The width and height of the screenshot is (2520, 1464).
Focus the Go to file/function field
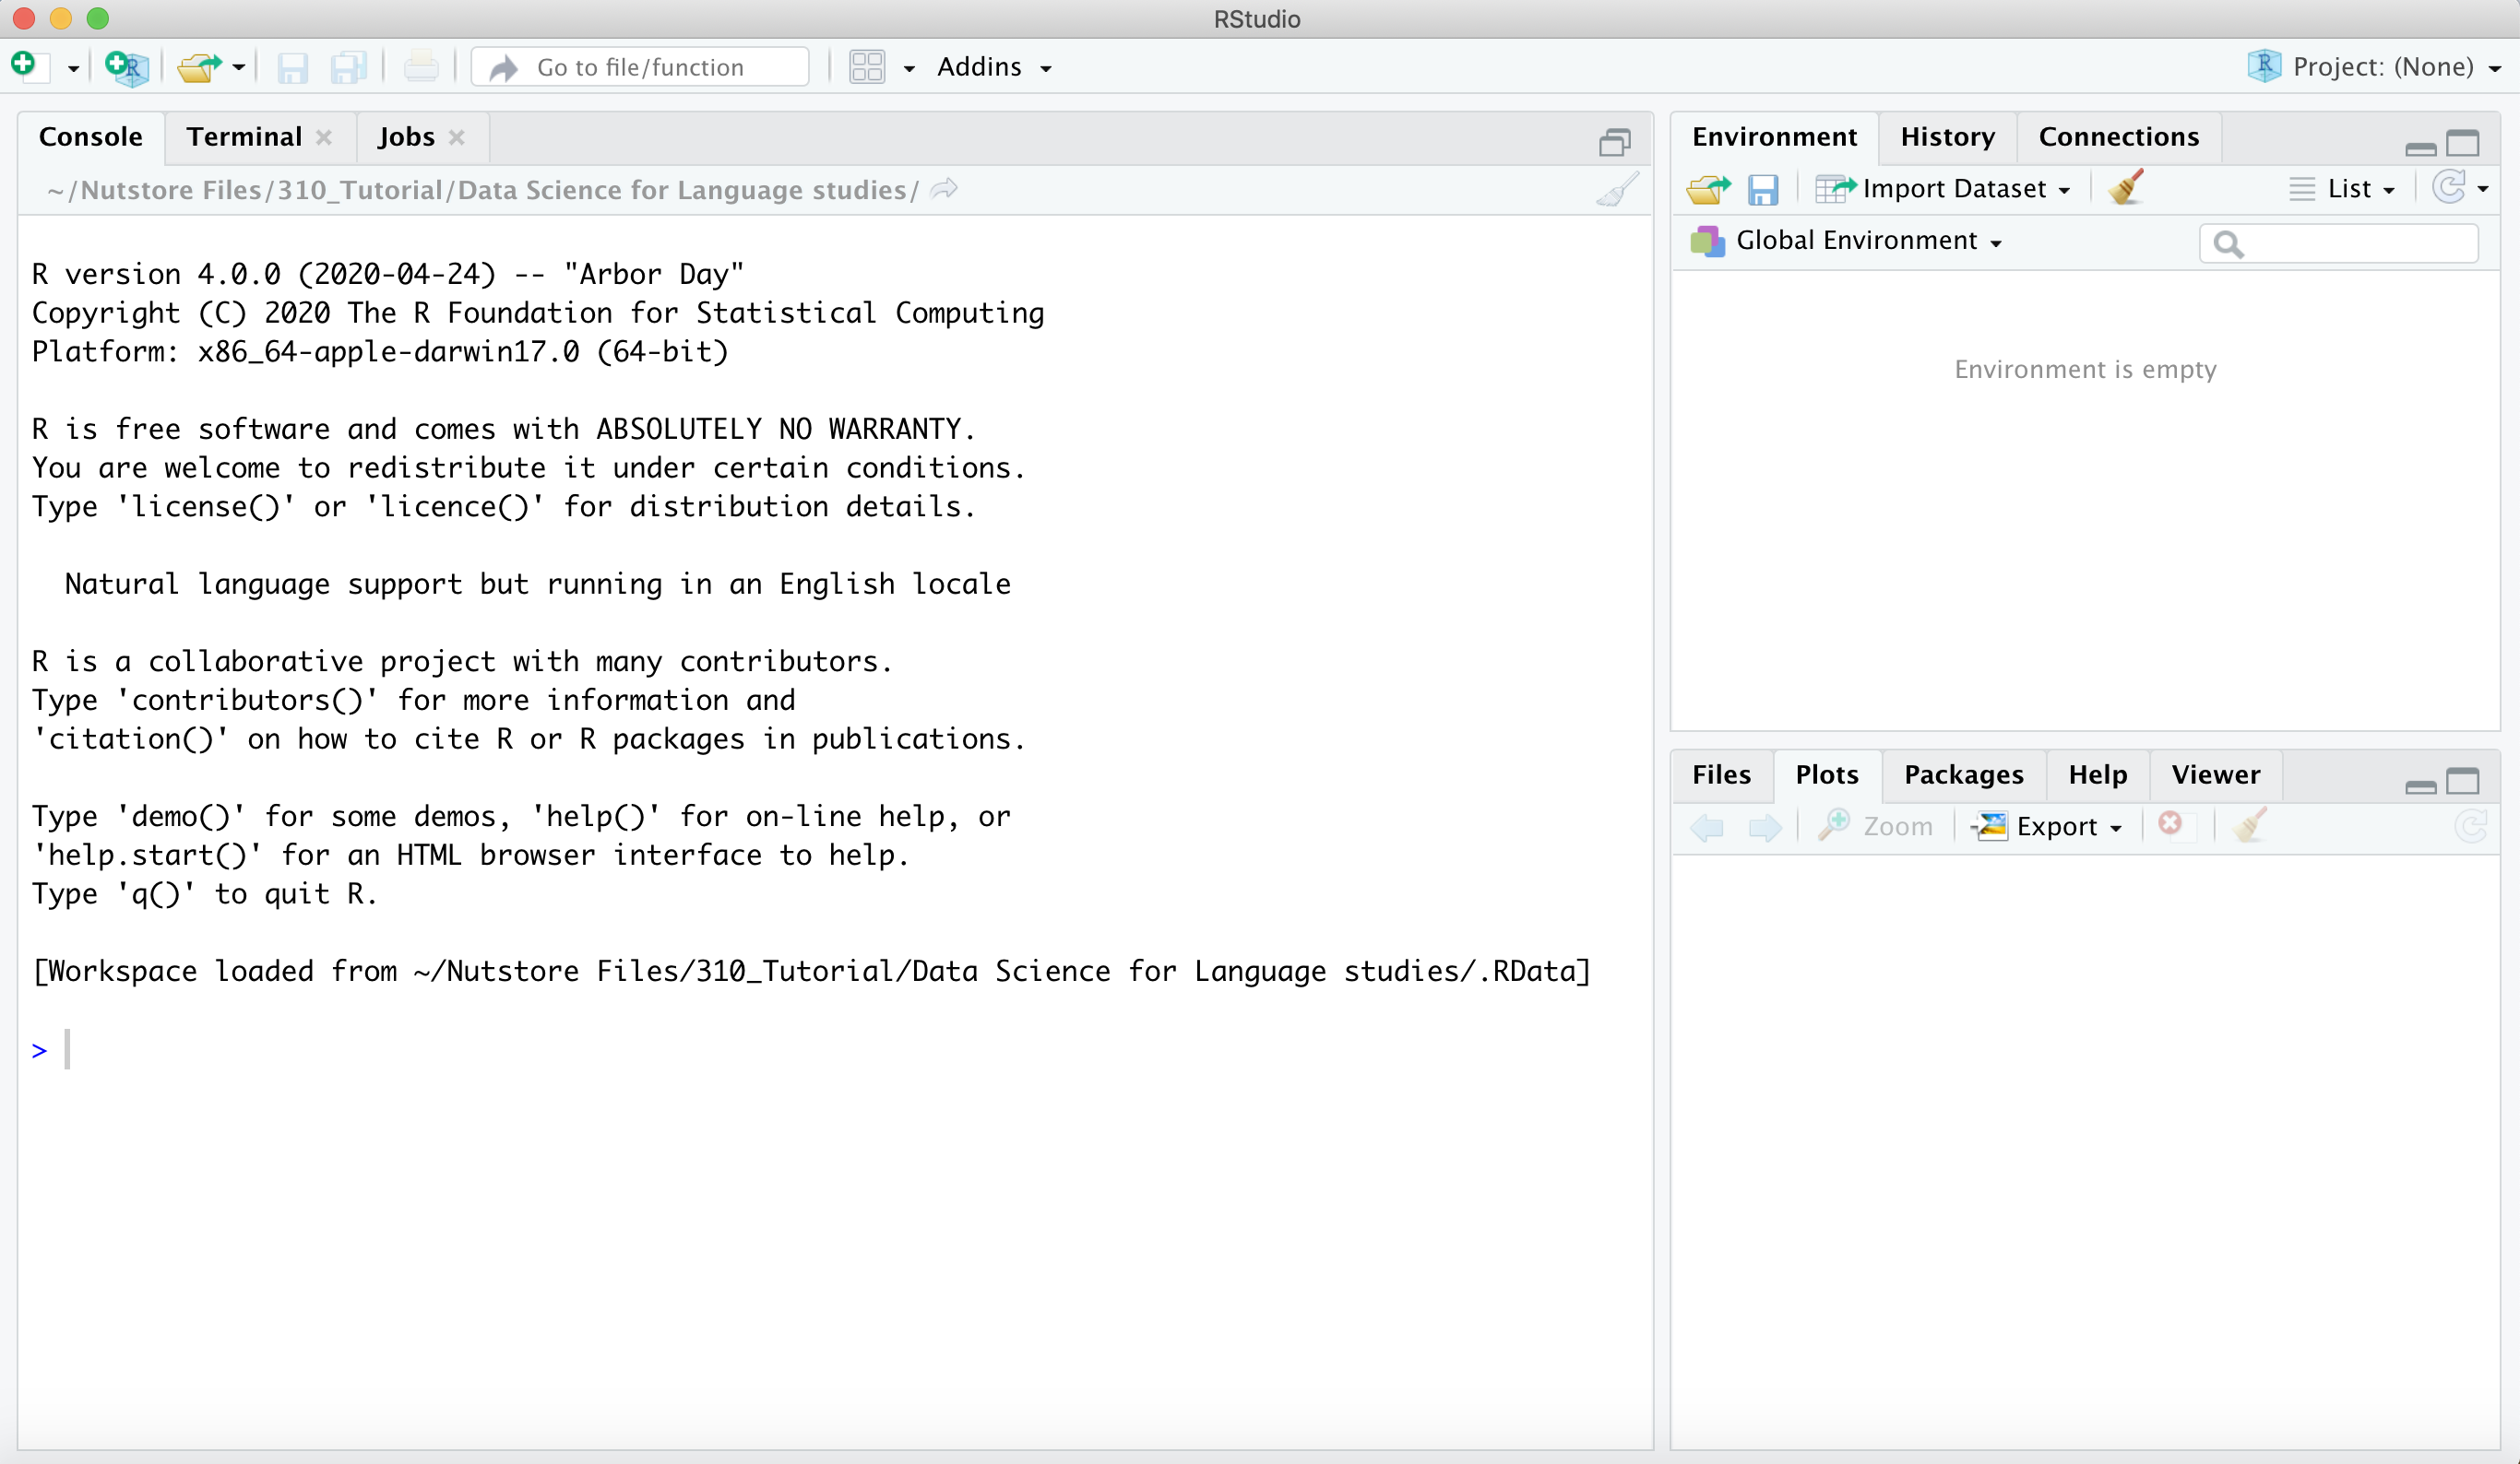640,67
